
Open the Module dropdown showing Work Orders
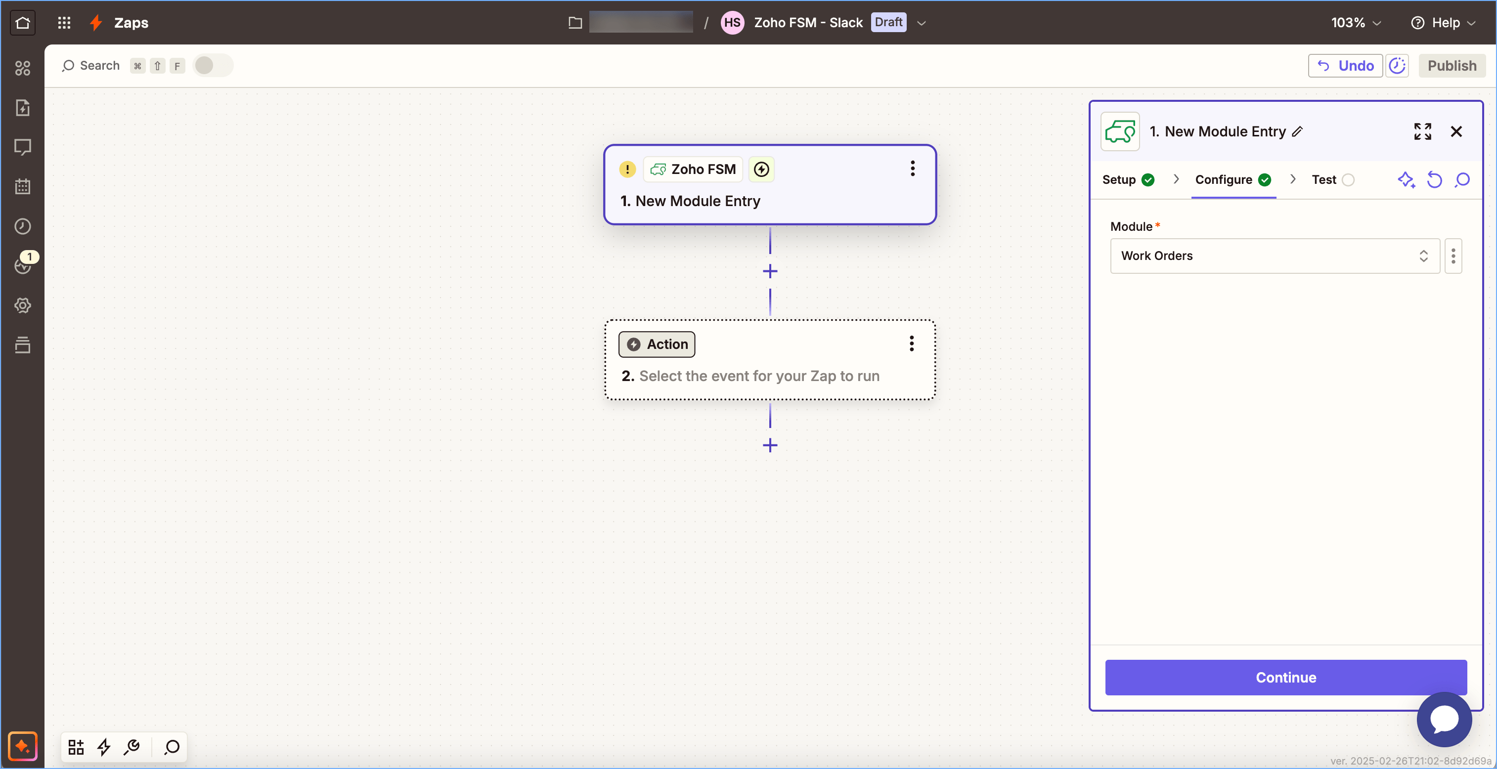pos(1274,256)
